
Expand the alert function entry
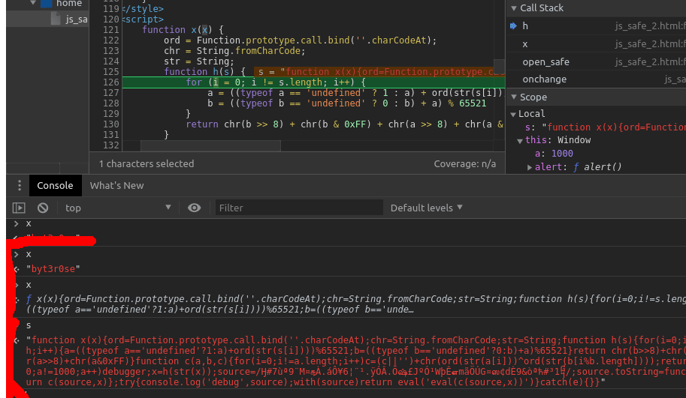point(530,167)
